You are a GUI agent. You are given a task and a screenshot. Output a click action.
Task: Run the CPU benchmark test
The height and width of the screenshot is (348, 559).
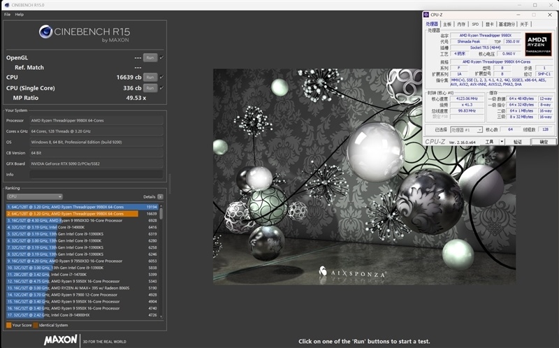150,77
